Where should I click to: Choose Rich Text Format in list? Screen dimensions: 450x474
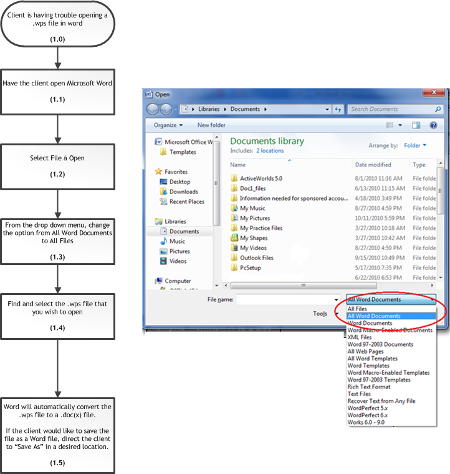(369, 387)
